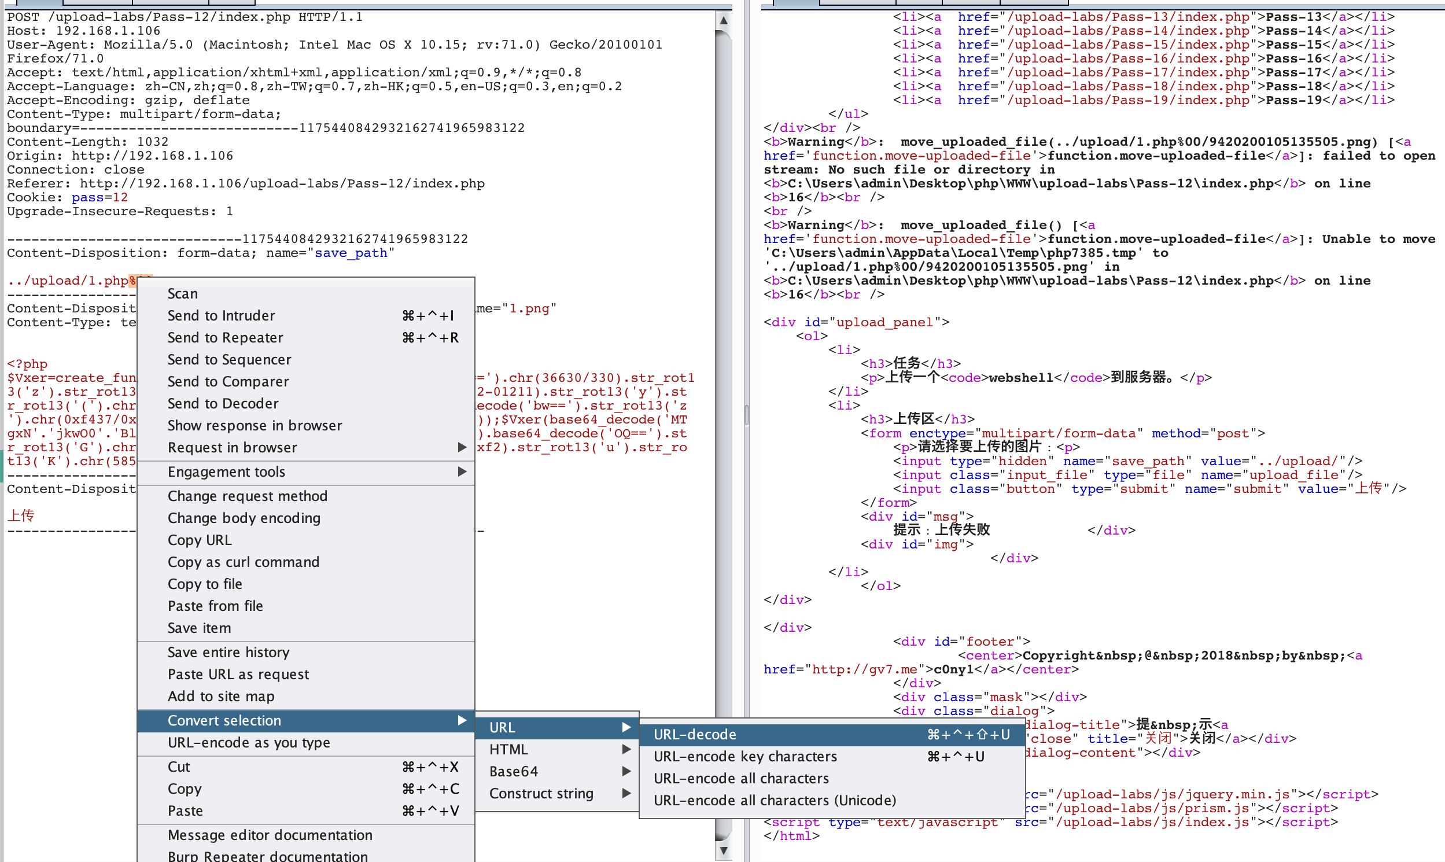Image resolution: width=1445 pixels, height=862 pixels.
Task: Click the request pane scroll down arrow
Action: (x=724, y=851)
